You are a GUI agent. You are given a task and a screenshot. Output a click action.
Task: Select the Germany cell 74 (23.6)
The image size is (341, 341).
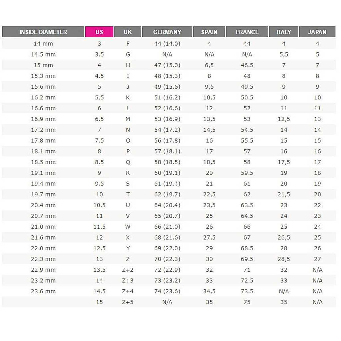point(167,291)
